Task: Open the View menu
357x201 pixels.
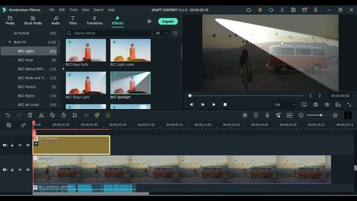Action: click(85, 10)
